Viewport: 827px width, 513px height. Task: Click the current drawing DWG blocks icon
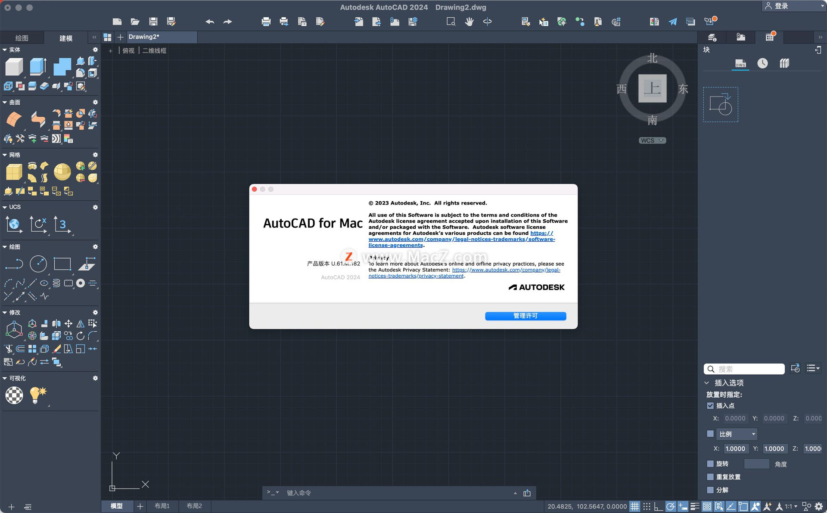tap(740, 63)
